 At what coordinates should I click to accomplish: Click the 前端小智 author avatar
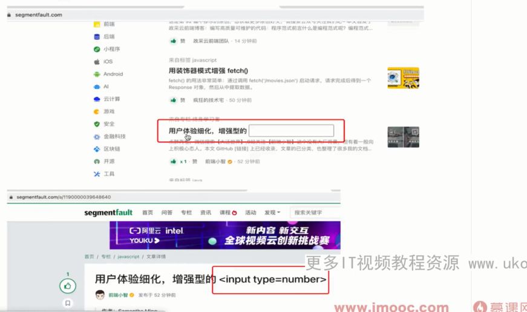(100, 295)
